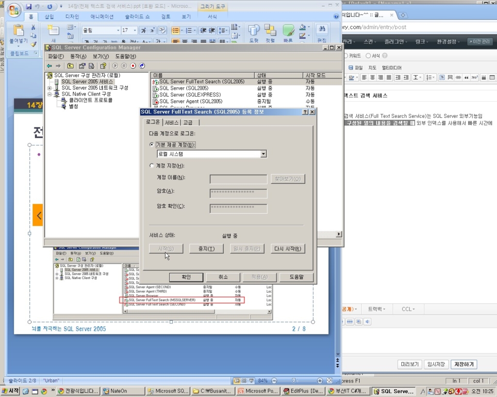Viewport: 497px width, 397px height.
Task: Click the PowerPoint Office button
Action: click(14, 11)
